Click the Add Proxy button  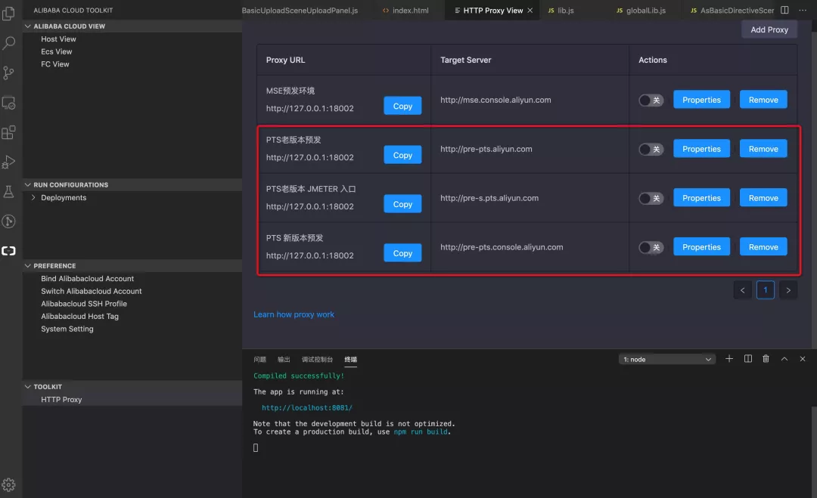pyautogui.click(x=769, y=29)
